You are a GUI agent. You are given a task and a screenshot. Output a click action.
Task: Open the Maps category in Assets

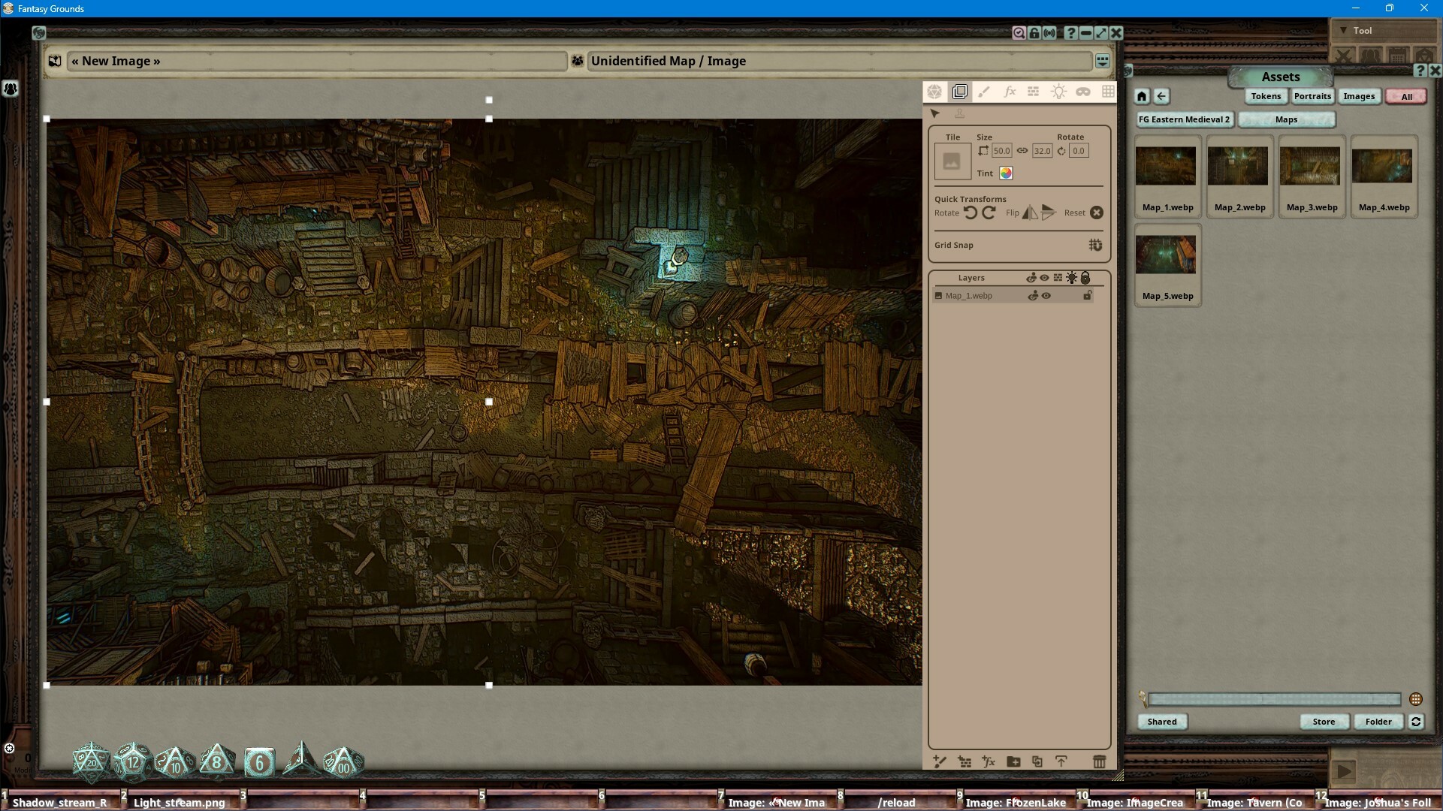[x=1286, y=119]
